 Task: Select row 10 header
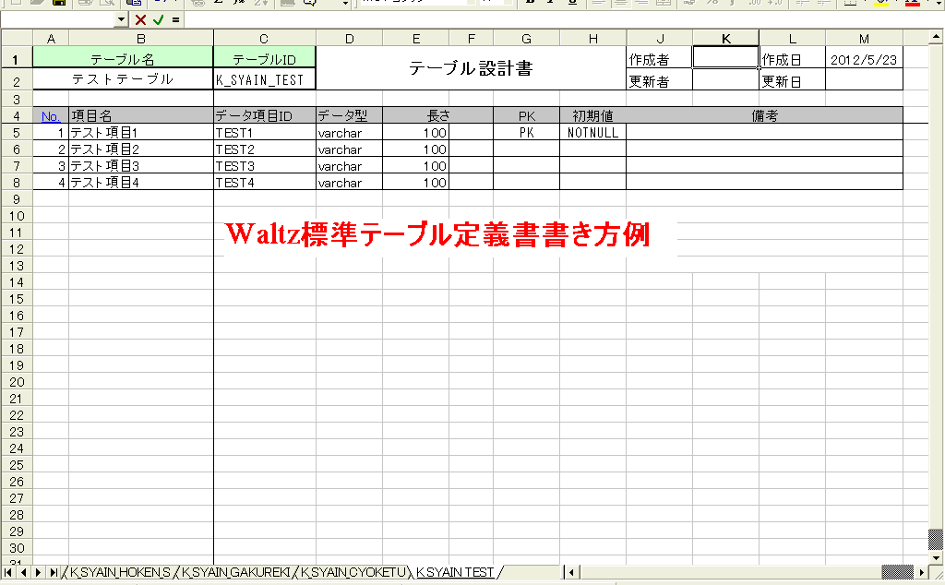pos(16,215)
